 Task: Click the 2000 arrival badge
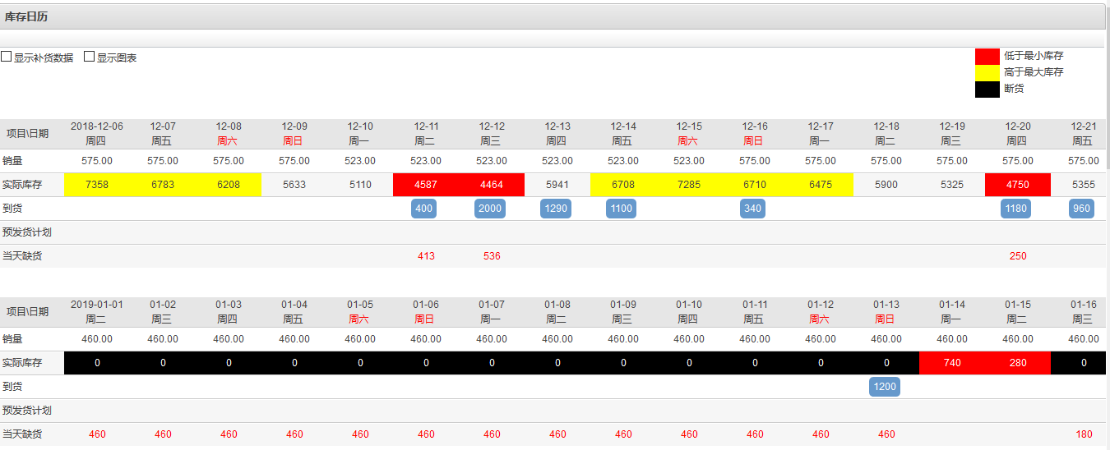(x=490, y=209)
